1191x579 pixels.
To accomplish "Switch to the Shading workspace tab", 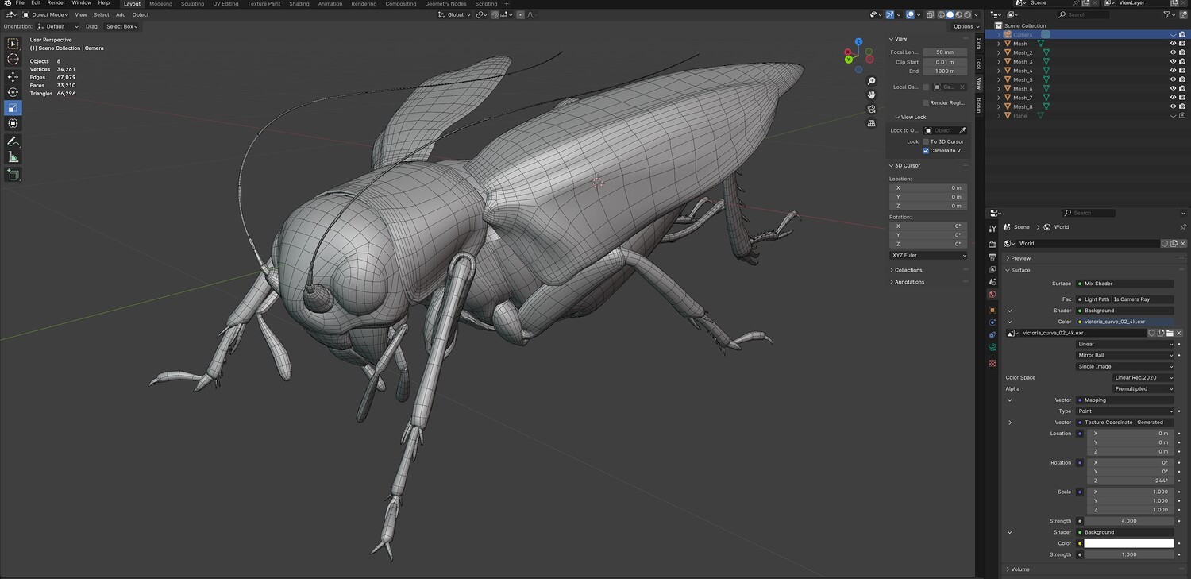I will (299, 3).
